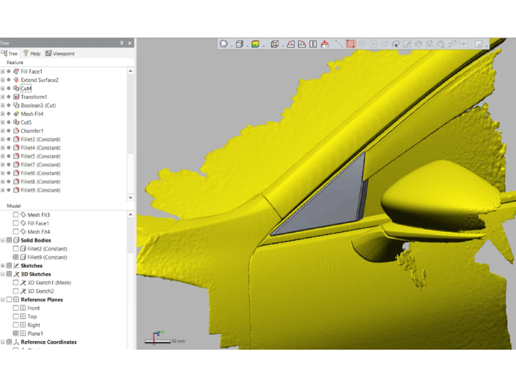
Task: Switch to the Help tab
Action: [32, 53]
